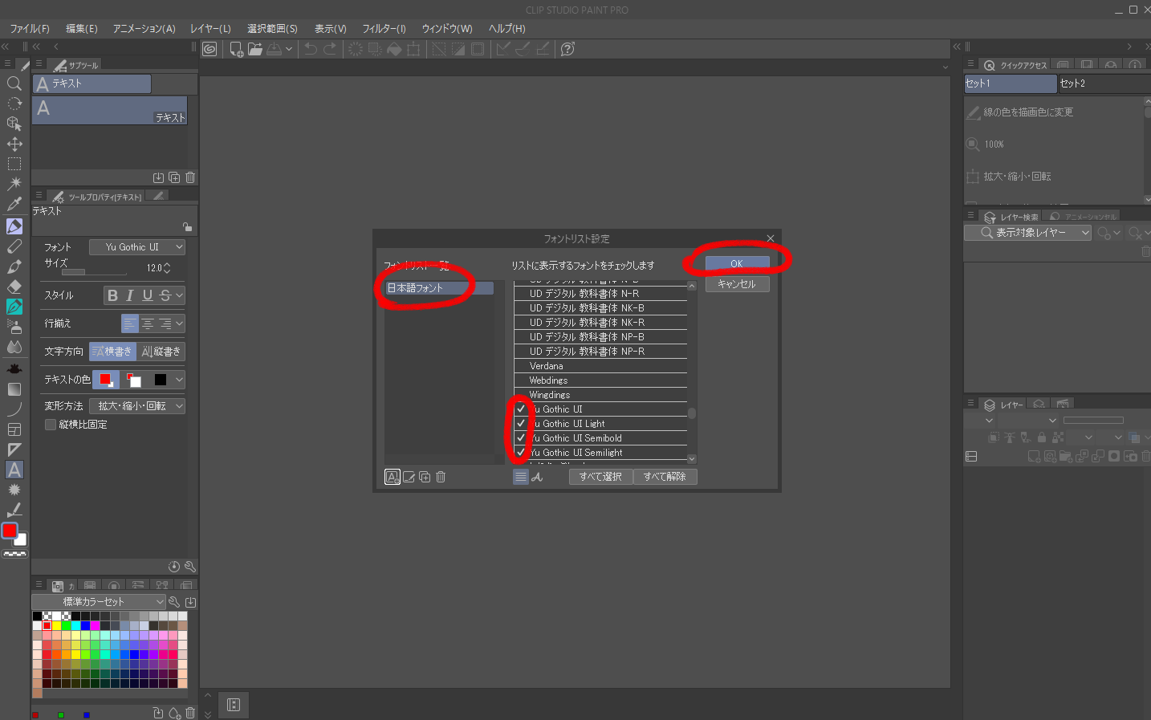Click the red text color swatch
This screenshot has width=1151, height=720.
(x=105, y=380)
